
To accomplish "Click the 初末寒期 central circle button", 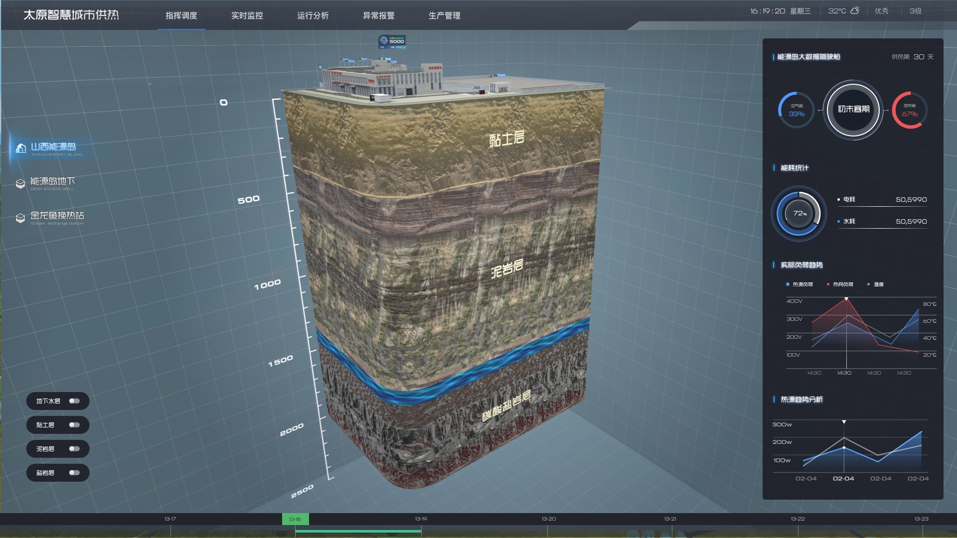I will (853, 110).
